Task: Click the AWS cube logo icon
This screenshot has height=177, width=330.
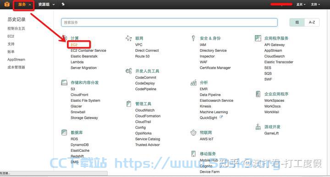Action: [x=7, y=4]
